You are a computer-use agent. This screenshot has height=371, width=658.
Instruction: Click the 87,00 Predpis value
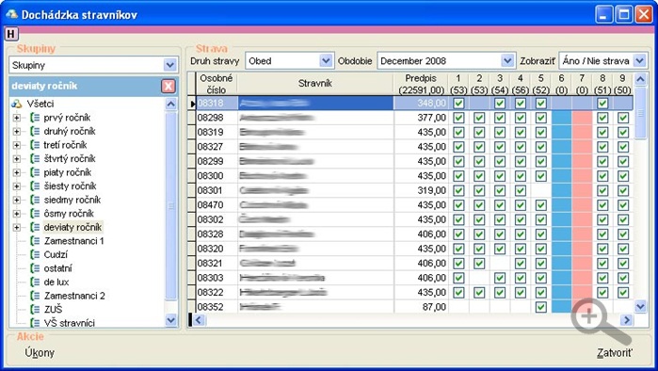point(434,307)
